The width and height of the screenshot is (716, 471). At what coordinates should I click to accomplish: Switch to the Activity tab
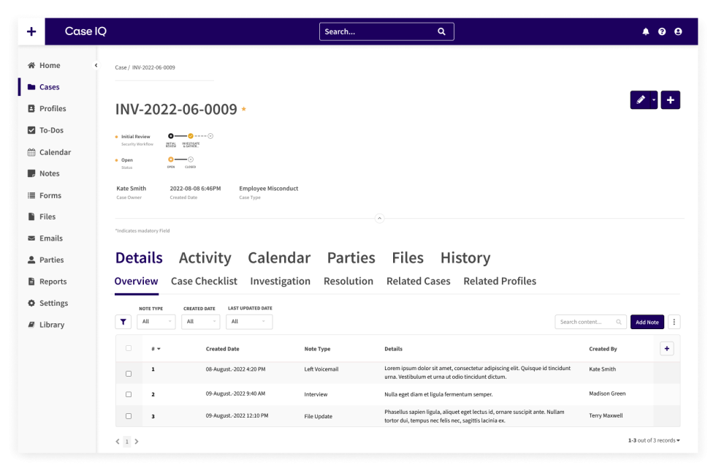click(205, 258)
